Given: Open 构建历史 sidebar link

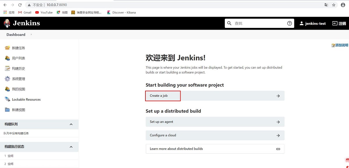Looking at the screenshot, I should click(19, 69).
